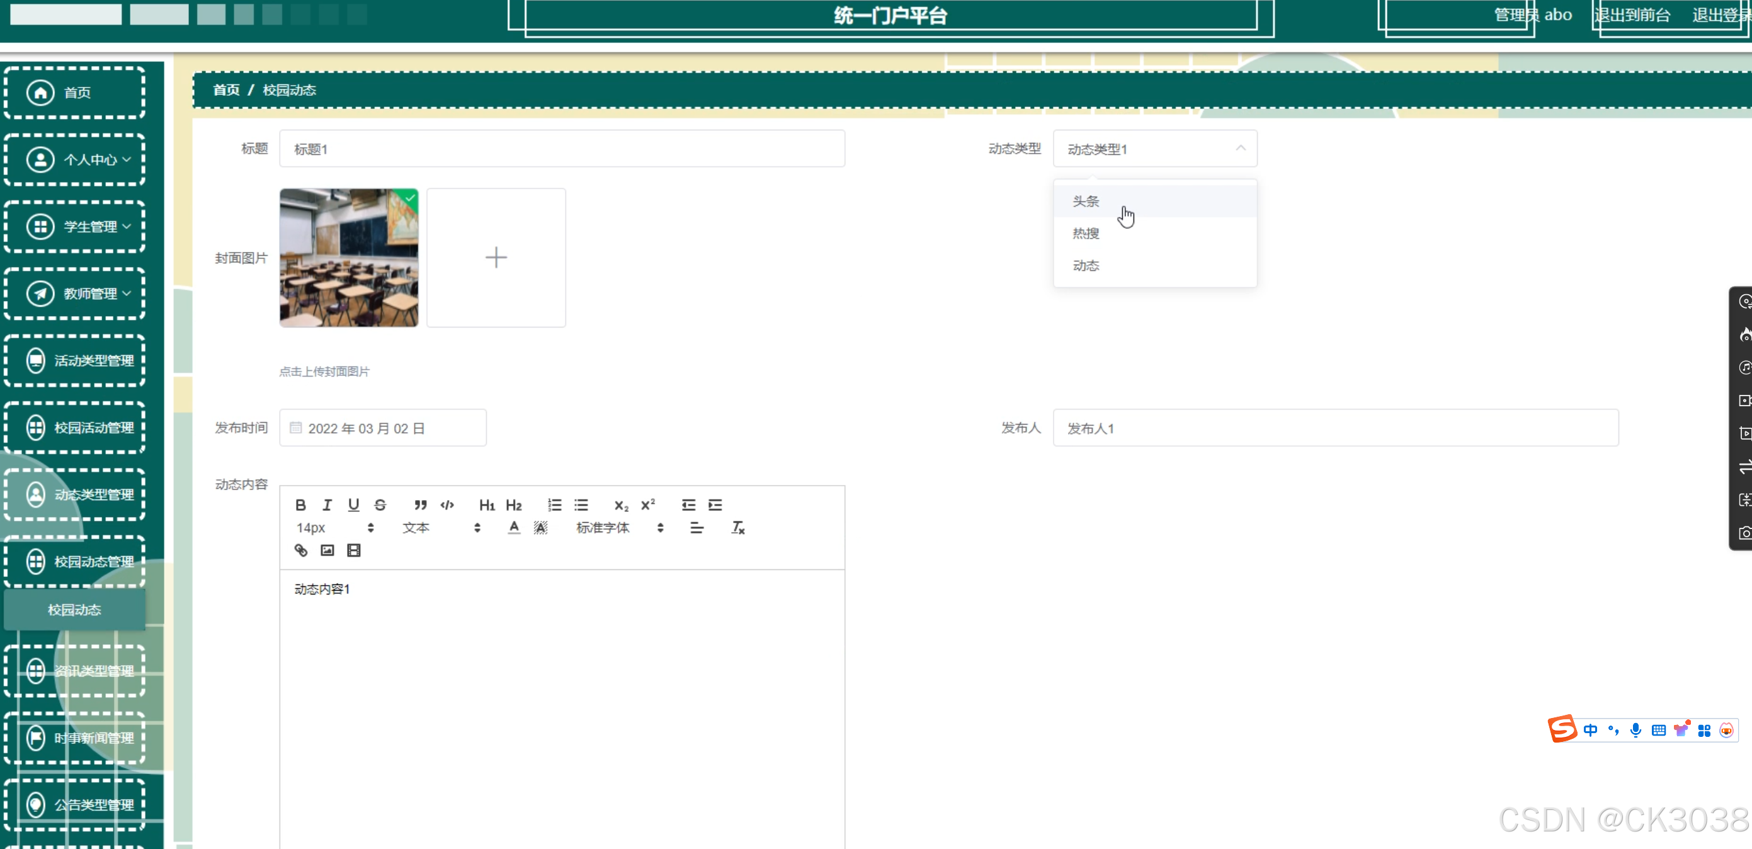Image resolution: width=1752 pixels, height=849 pixels.
Task: Open the font color picker
Action: tap(513, 528)
